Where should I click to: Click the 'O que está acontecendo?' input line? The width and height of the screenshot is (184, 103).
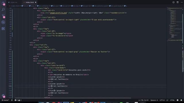[78, 20]
